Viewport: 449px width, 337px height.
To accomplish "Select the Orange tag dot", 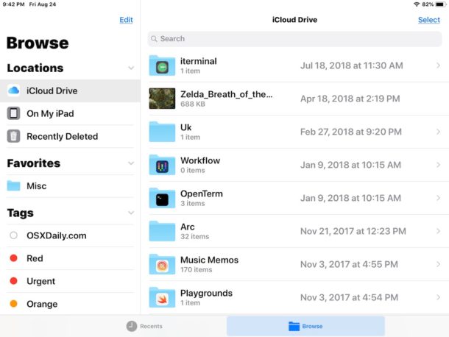I will (13, 303).
